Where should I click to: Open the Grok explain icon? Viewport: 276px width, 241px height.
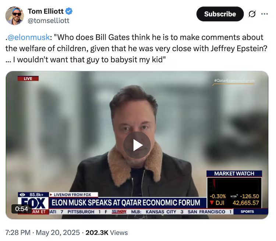252,14
